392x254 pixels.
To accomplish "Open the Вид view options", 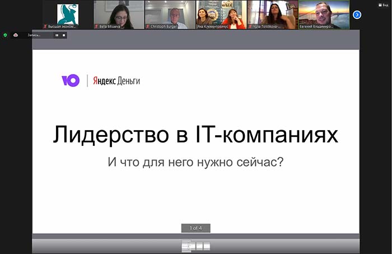I will tap(384, 4).
